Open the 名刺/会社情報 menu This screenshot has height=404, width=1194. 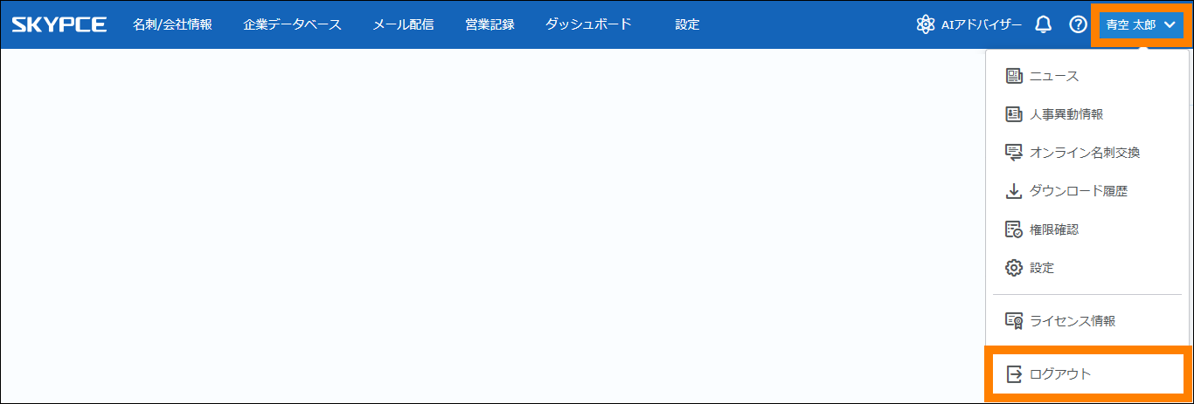pos(172,24)
